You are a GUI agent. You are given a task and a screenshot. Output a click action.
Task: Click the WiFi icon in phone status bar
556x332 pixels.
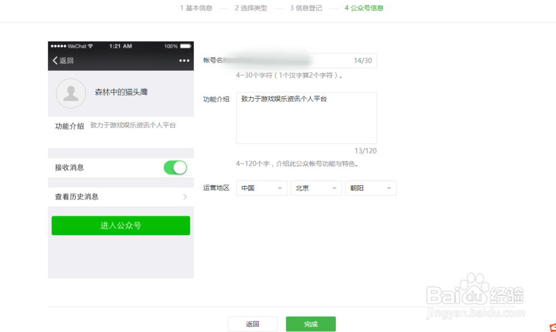point(91,46)
